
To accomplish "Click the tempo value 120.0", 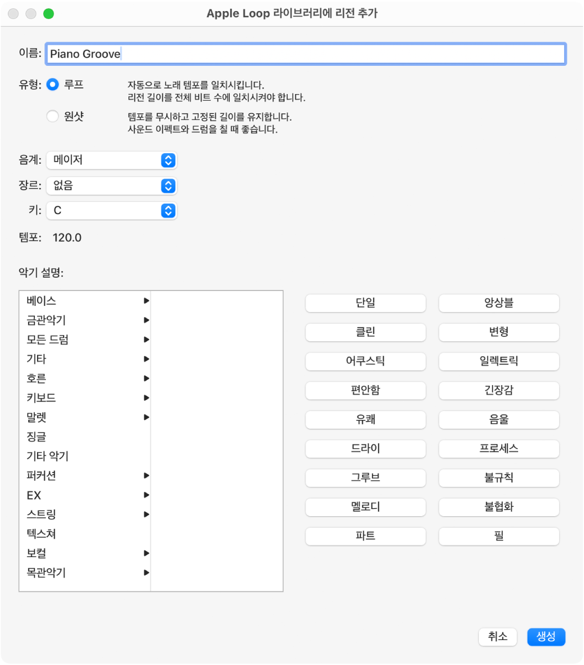I will pyautogui.click(x=67, y=238).
